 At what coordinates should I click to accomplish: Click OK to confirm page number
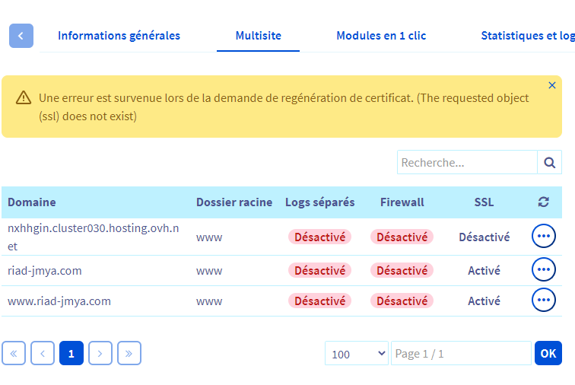pos(548,353)
